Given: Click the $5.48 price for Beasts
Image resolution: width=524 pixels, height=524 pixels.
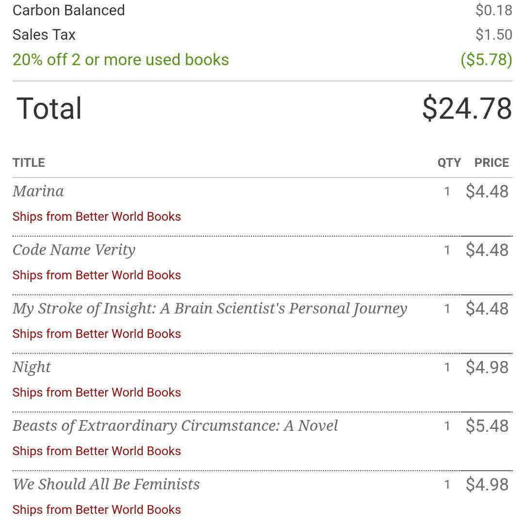Looking at the screenshot, I should pyautogui.click(x=487, y=426).
